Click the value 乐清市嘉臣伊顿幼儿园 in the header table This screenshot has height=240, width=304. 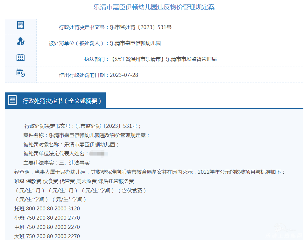coord(135,43)
